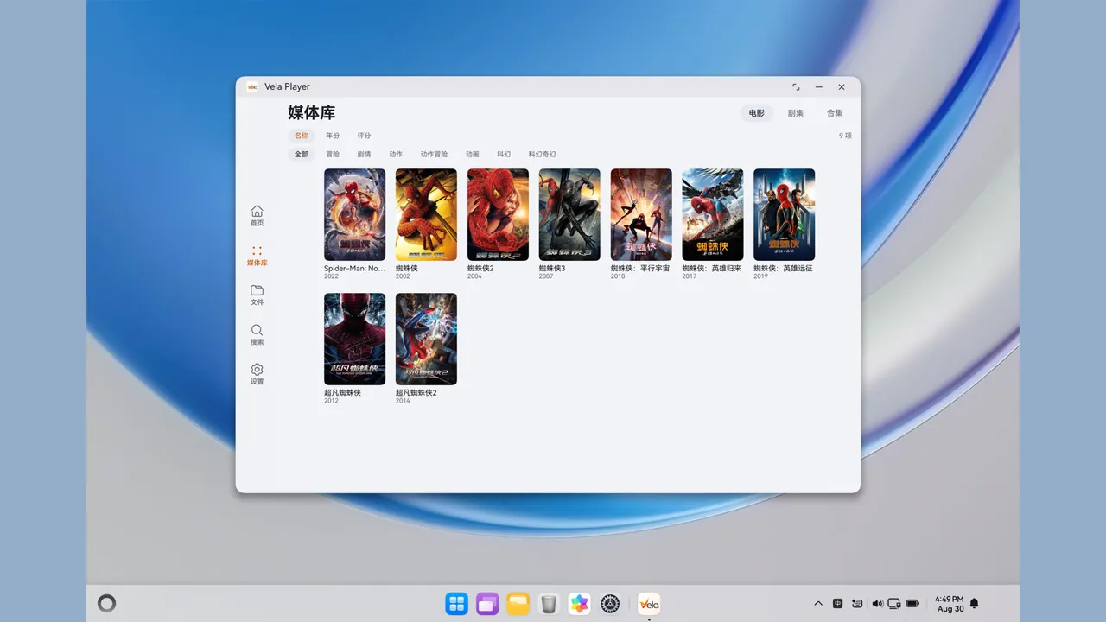Filter by 冒险 adventure genre
Image resolution: width=1106 pixels, height=622 pixels.
tap(333, 155)
